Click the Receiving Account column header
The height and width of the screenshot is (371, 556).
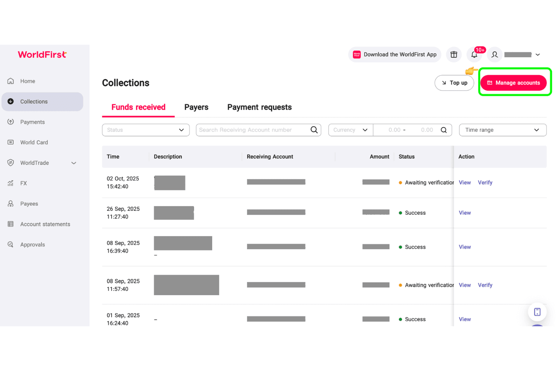pos(270,157)
